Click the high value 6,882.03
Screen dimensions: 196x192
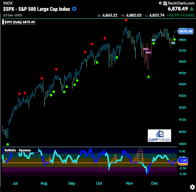click(x=134, y=15)
